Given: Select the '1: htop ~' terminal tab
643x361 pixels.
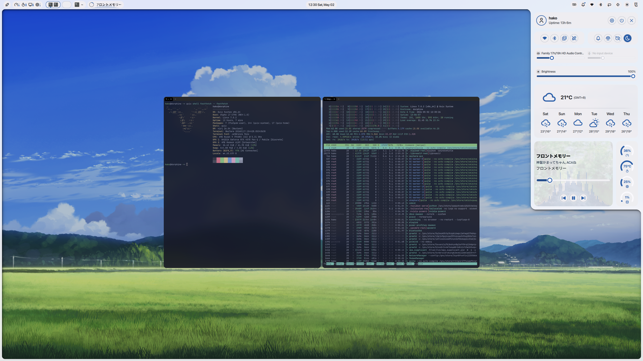Looking at the screenshot, I should 330,99.
